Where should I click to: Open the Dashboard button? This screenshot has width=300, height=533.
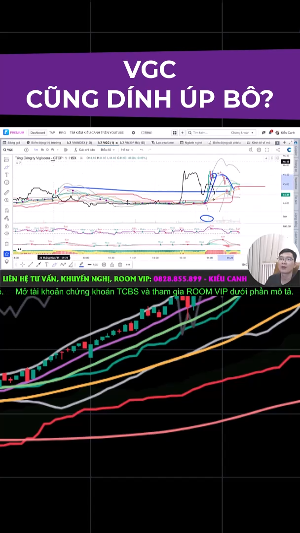coord(37,133)
